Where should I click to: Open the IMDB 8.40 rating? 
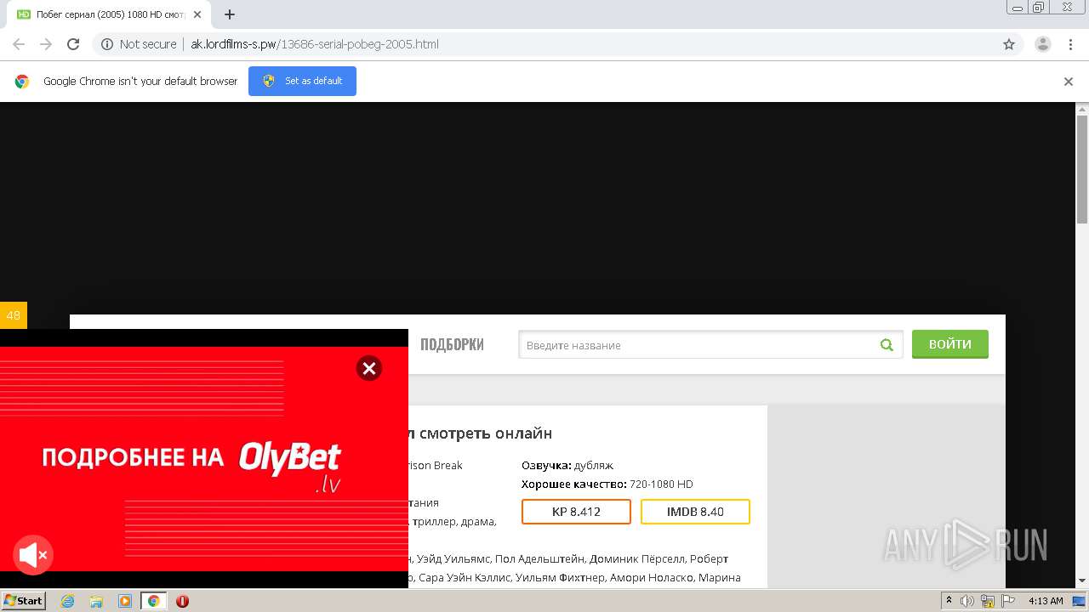point(695,512)
